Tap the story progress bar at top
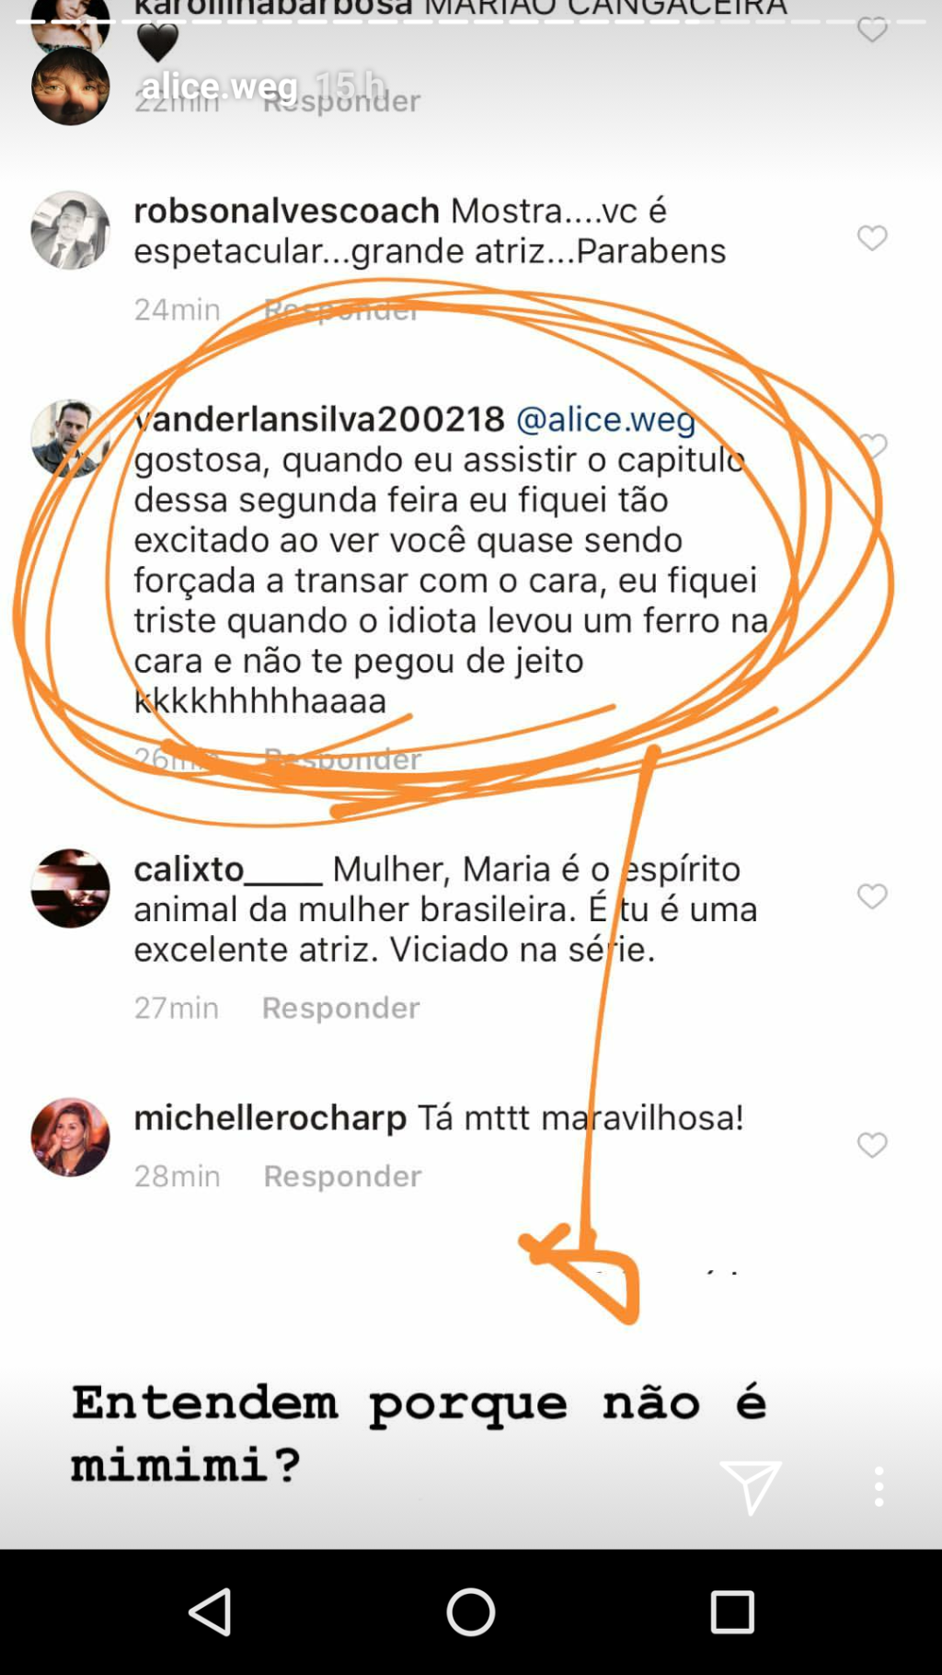Viewport: 942px width, 1675px height. pyautogui.click(x=471, y=20)
